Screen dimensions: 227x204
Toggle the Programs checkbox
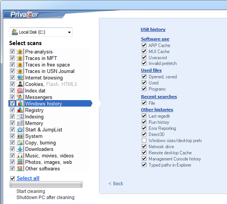coord(144,89)
